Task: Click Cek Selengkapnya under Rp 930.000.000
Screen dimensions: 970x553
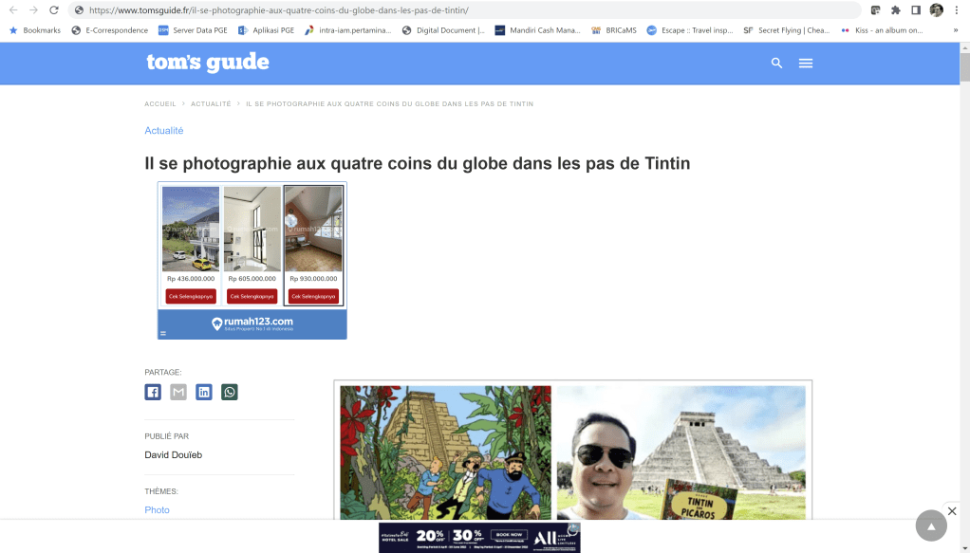Action: pyautogui.click(x=313, y=296)
